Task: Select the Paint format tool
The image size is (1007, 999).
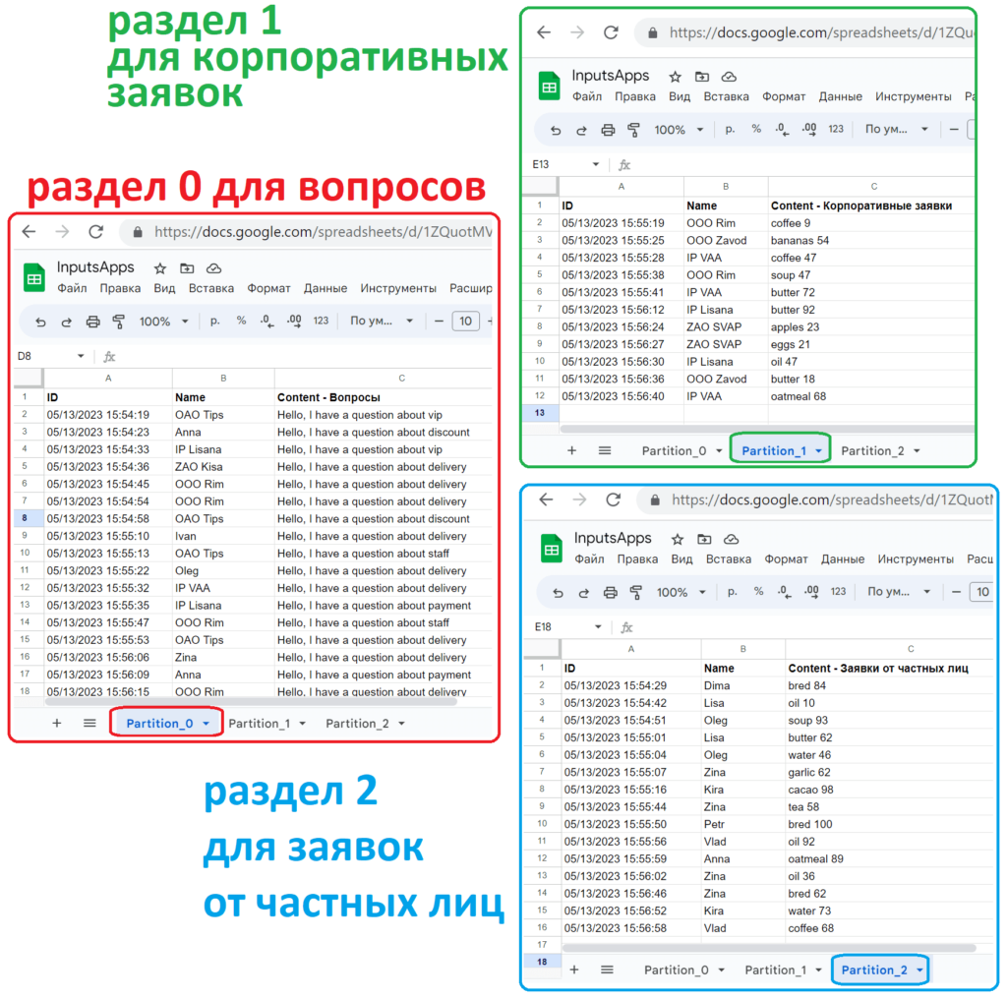Action: coord(120,322)
